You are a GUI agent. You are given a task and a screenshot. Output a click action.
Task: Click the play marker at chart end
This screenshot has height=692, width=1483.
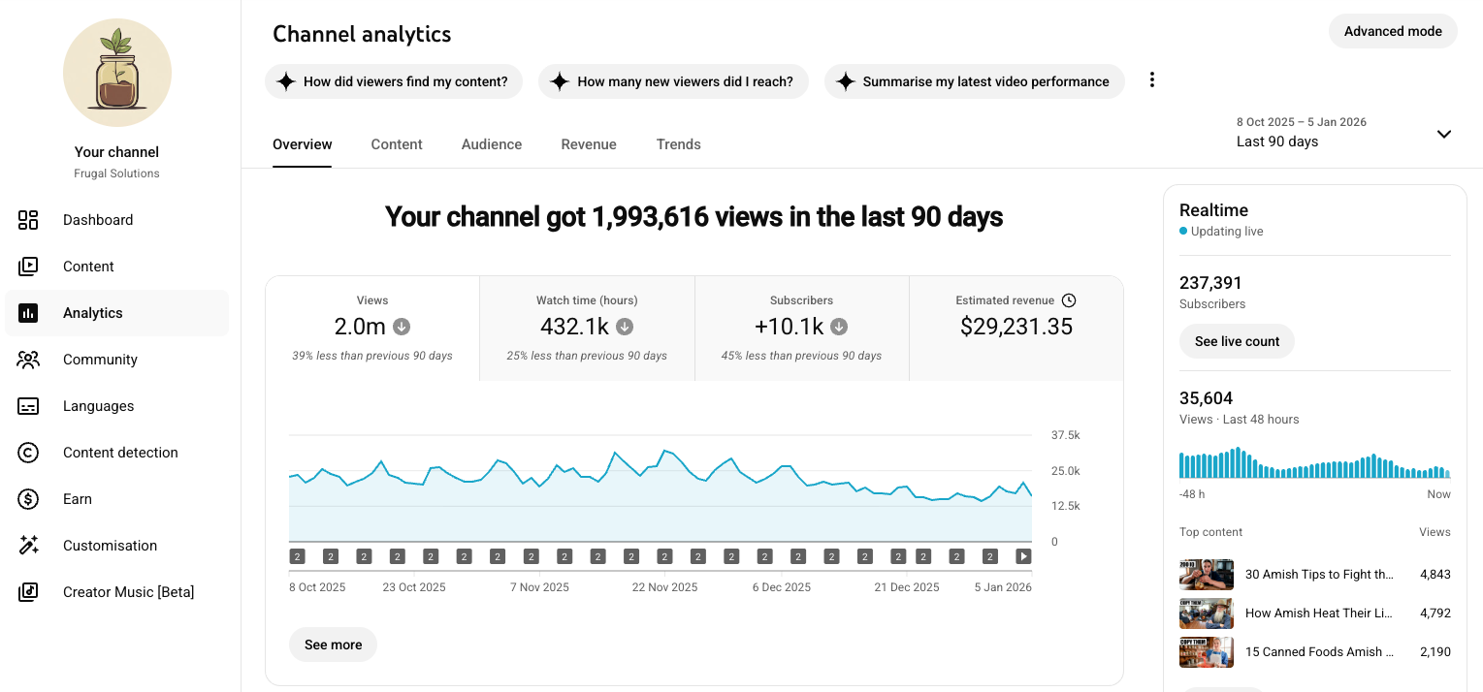point(1022,556)
